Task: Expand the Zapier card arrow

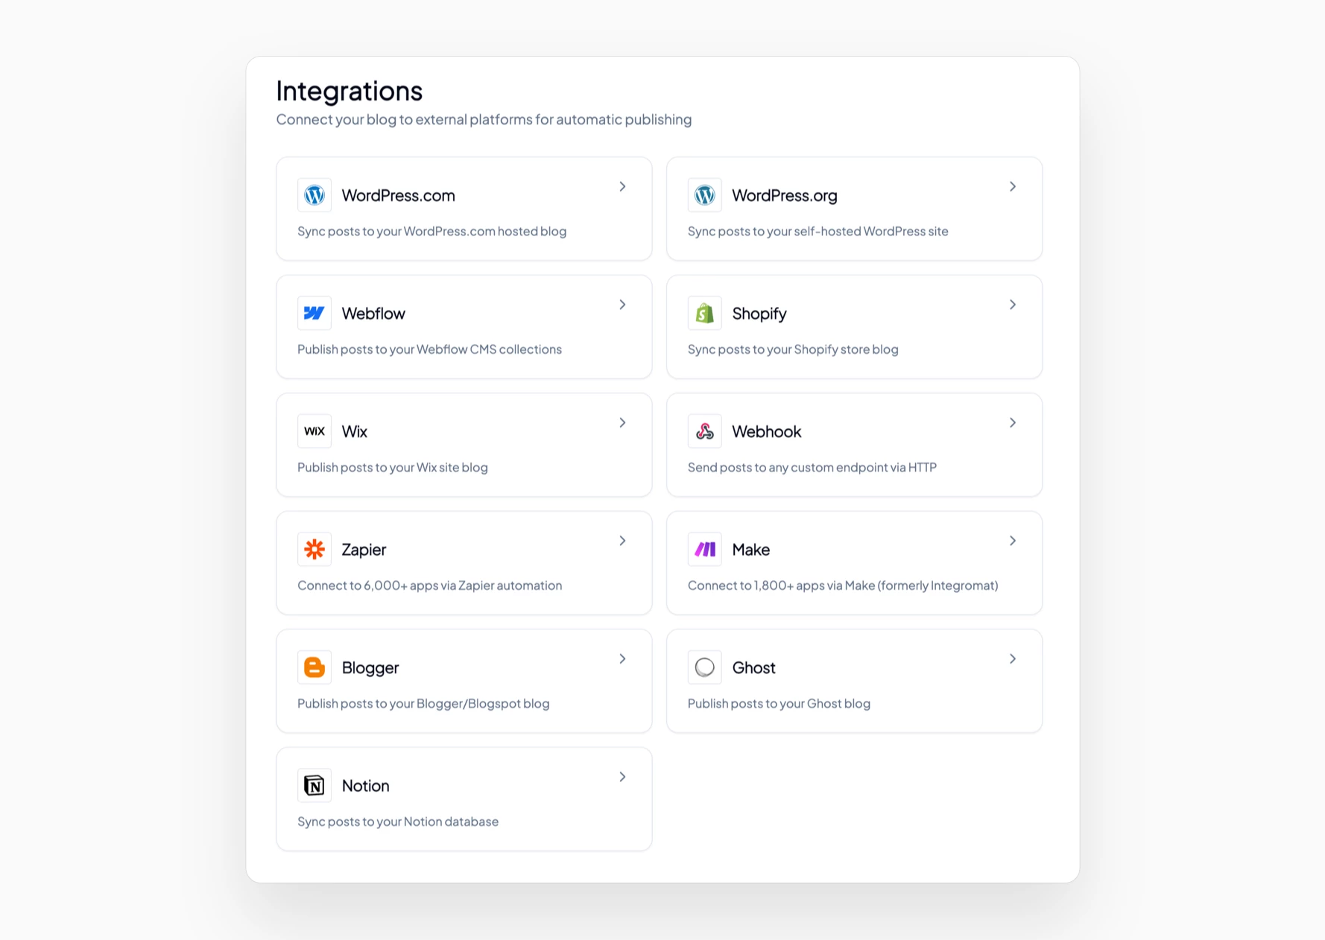Action: click(x=622, y=541)
